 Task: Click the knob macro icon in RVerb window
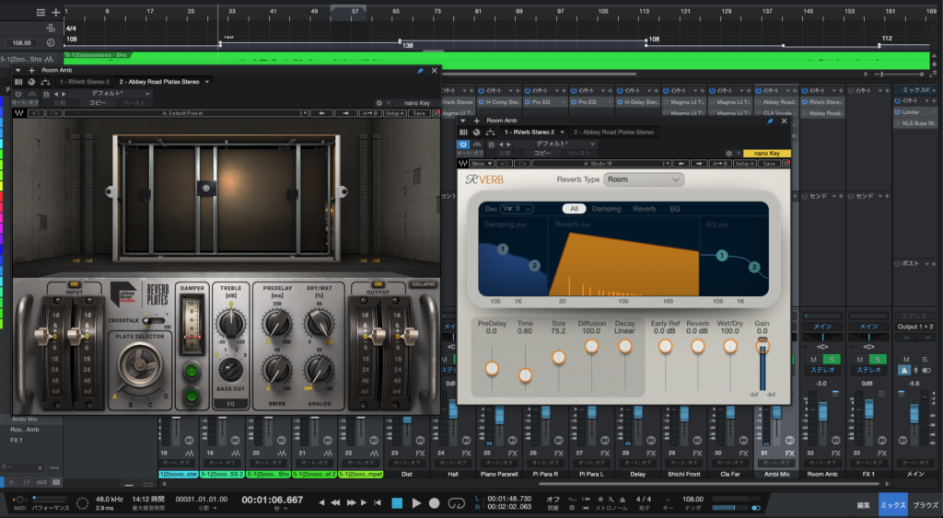[x=476, y=132]
